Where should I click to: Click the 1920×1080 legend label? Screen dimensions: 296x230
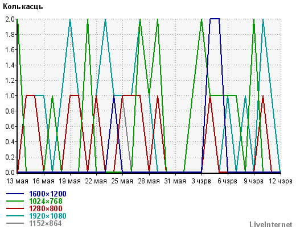pyautogui.click(x=48, y=216)
